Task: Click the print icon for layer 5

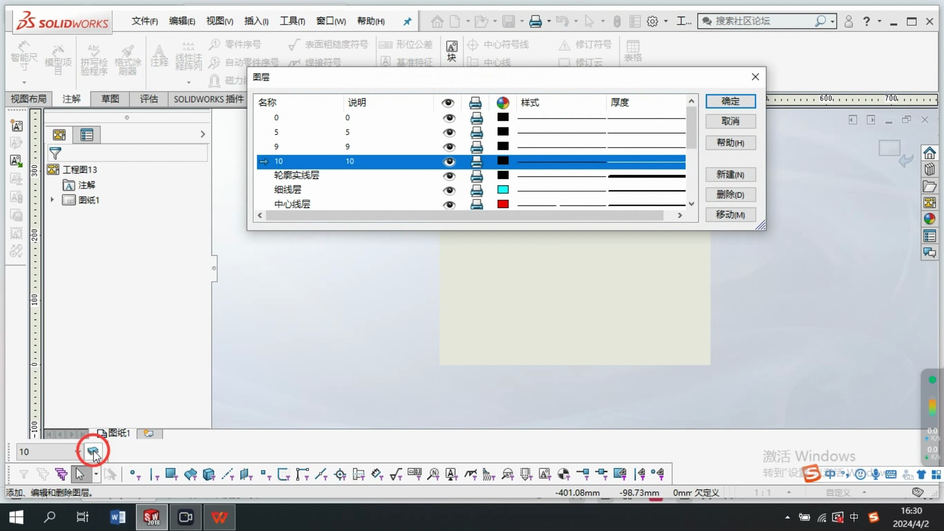Action: click(476, 132)
